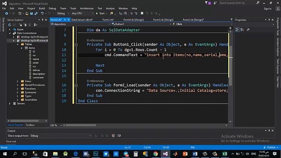Viewport: 281px width, 158px height.
Task: Switch to the DataClasses1.dbml tab
Action: (x=82, y=20)
